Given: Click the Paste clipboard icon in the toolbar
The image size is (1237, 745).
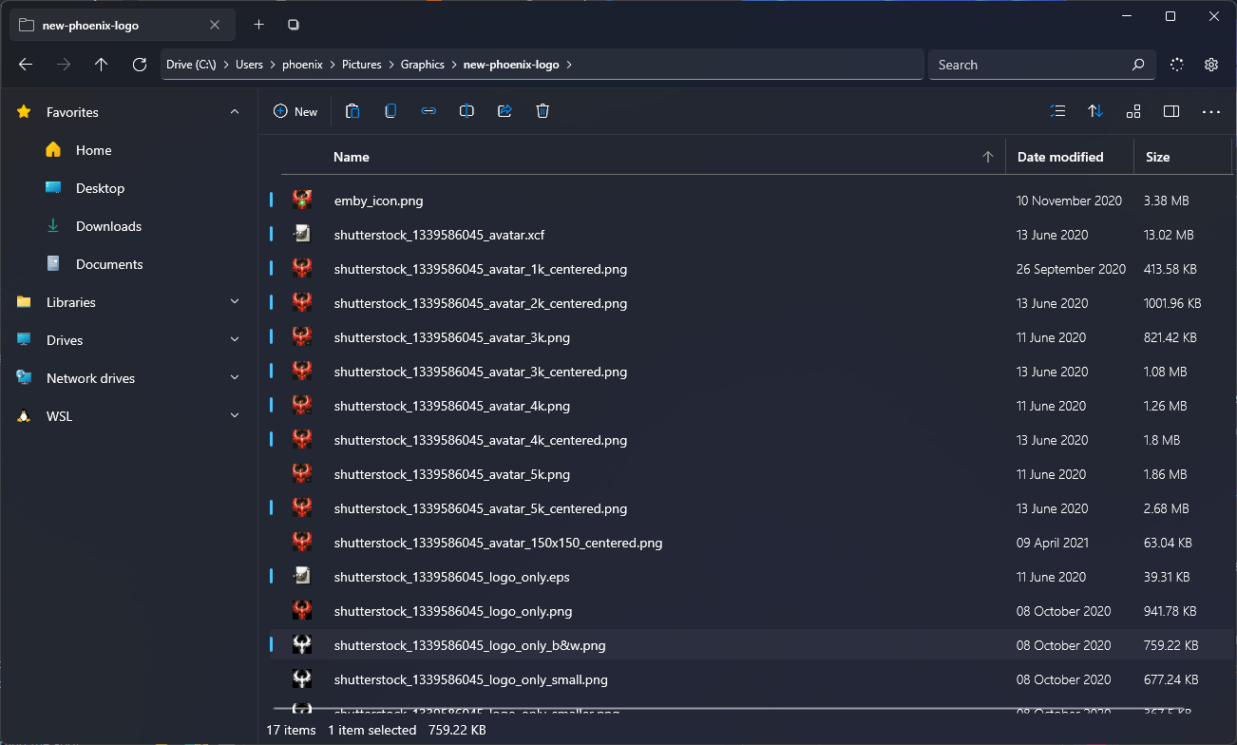Looking at the screenshot, I should (352, 111).
